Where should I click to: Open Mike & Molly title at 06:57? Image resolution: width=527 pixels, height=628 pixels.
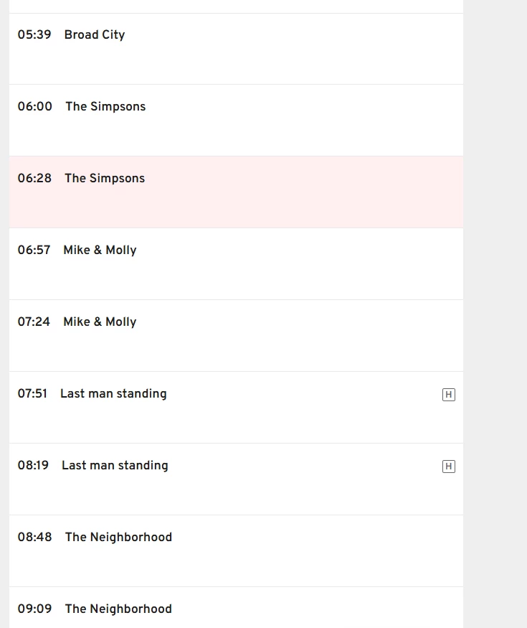coord(100,250)
